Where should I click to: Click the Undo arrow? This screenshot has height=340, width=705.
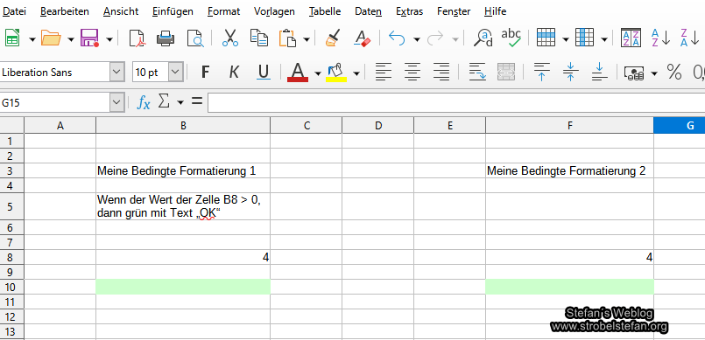coord(397,38)
